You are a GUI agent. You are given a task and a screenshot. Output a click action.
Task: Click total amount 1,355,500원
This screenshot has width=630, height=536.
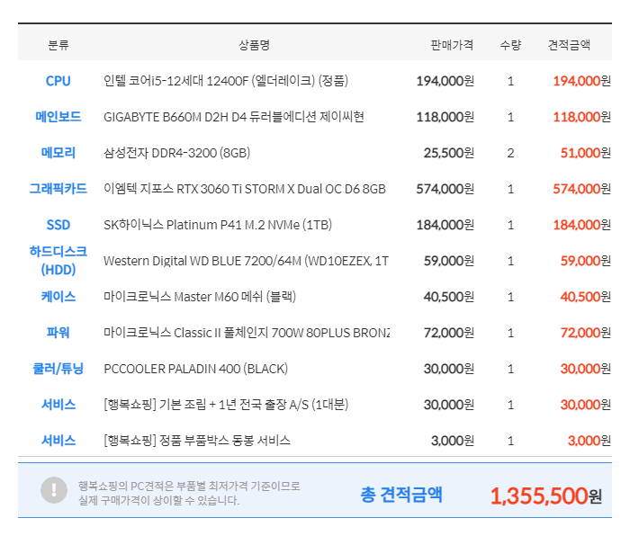coord(545,496)
